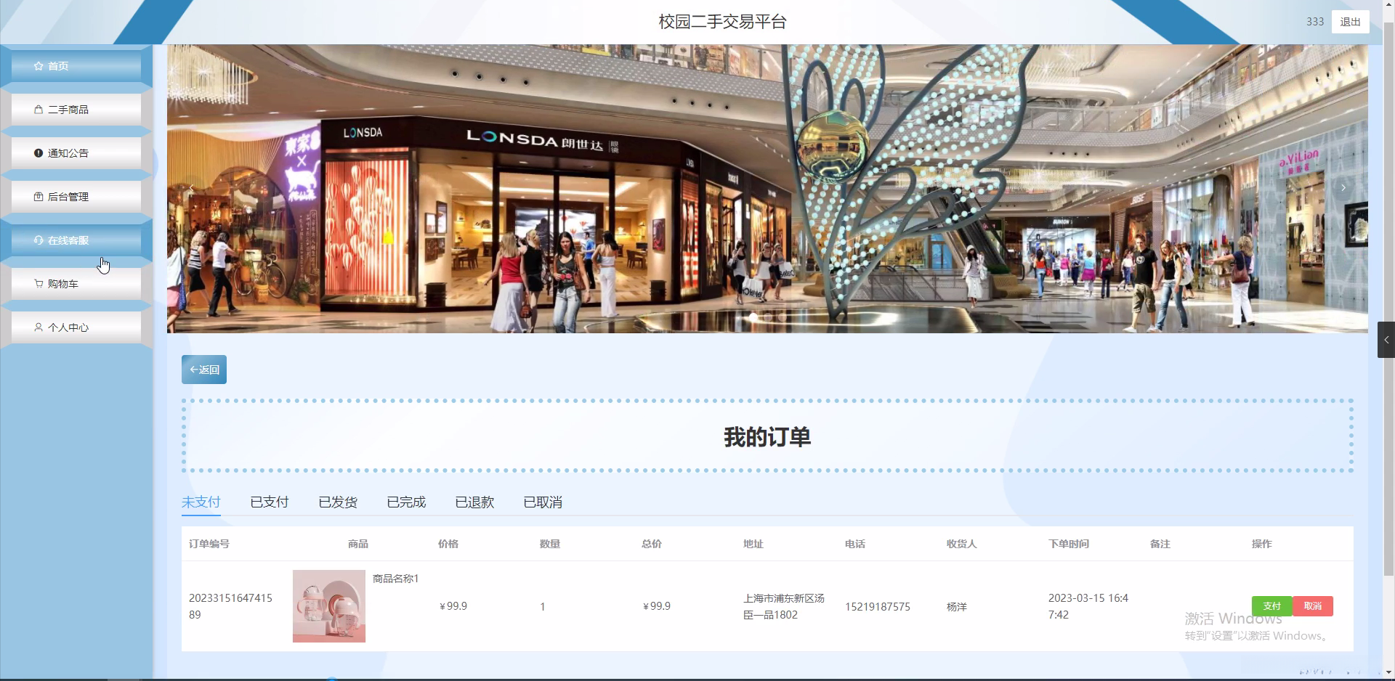The width and height of the screenshot is (1395, 681).
Task: Click the 下单时间 column header
Action: click(1069, 544)
